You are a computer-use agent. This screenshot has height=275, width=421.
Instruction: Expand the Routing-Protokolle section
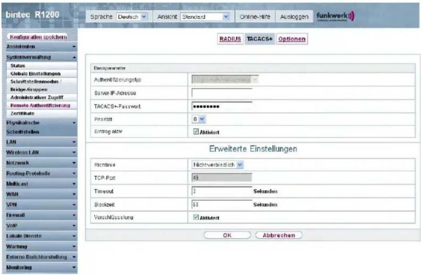pyautogui.click(x=41, y=173)
